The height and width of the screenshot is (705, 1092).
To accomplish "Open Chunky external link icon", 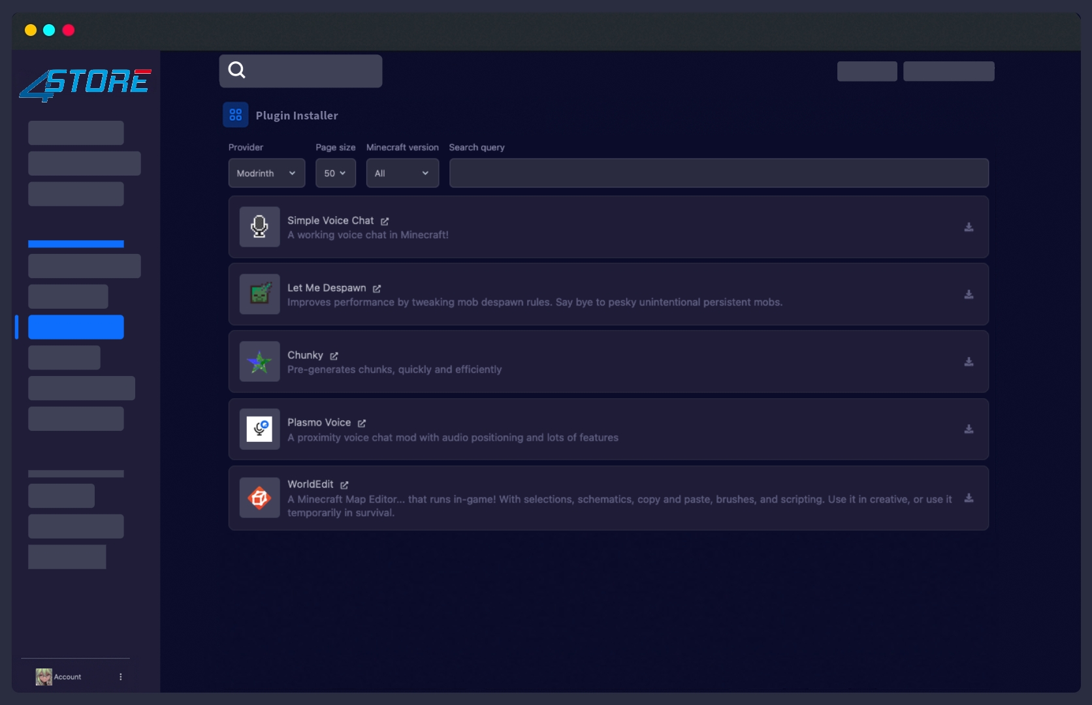I will point(334,356).
